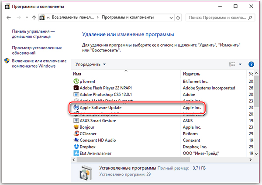Click the Conexant HD Audio icon
This screenshot has height=185, width=262.
coord(76,141)
